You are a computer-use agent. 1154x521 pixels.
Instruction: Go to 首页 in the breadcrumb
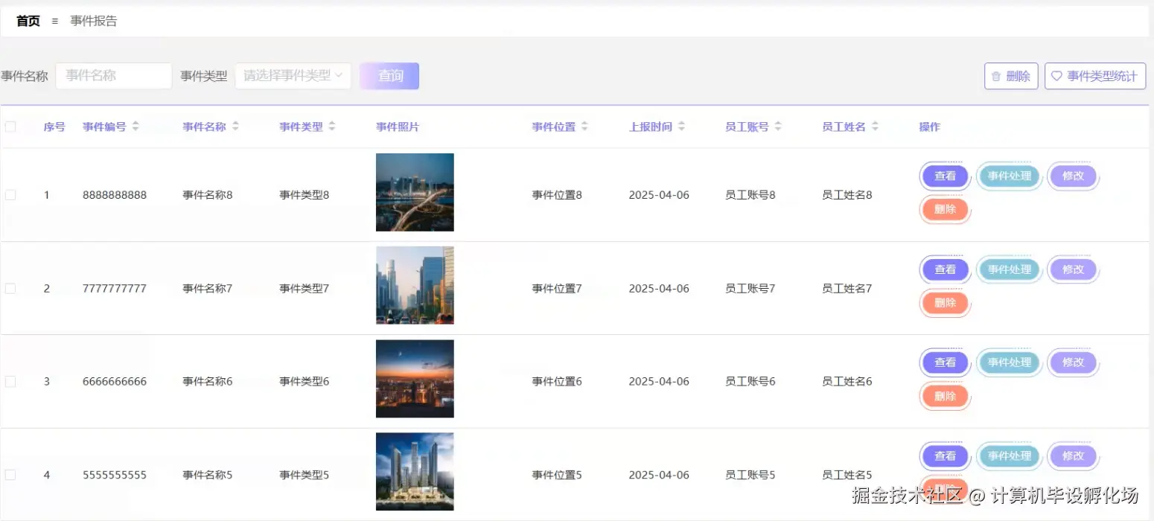pos(28,21)
